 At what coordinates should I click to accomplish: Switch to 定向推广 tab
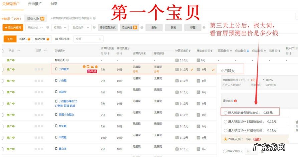tap(35, 4)
